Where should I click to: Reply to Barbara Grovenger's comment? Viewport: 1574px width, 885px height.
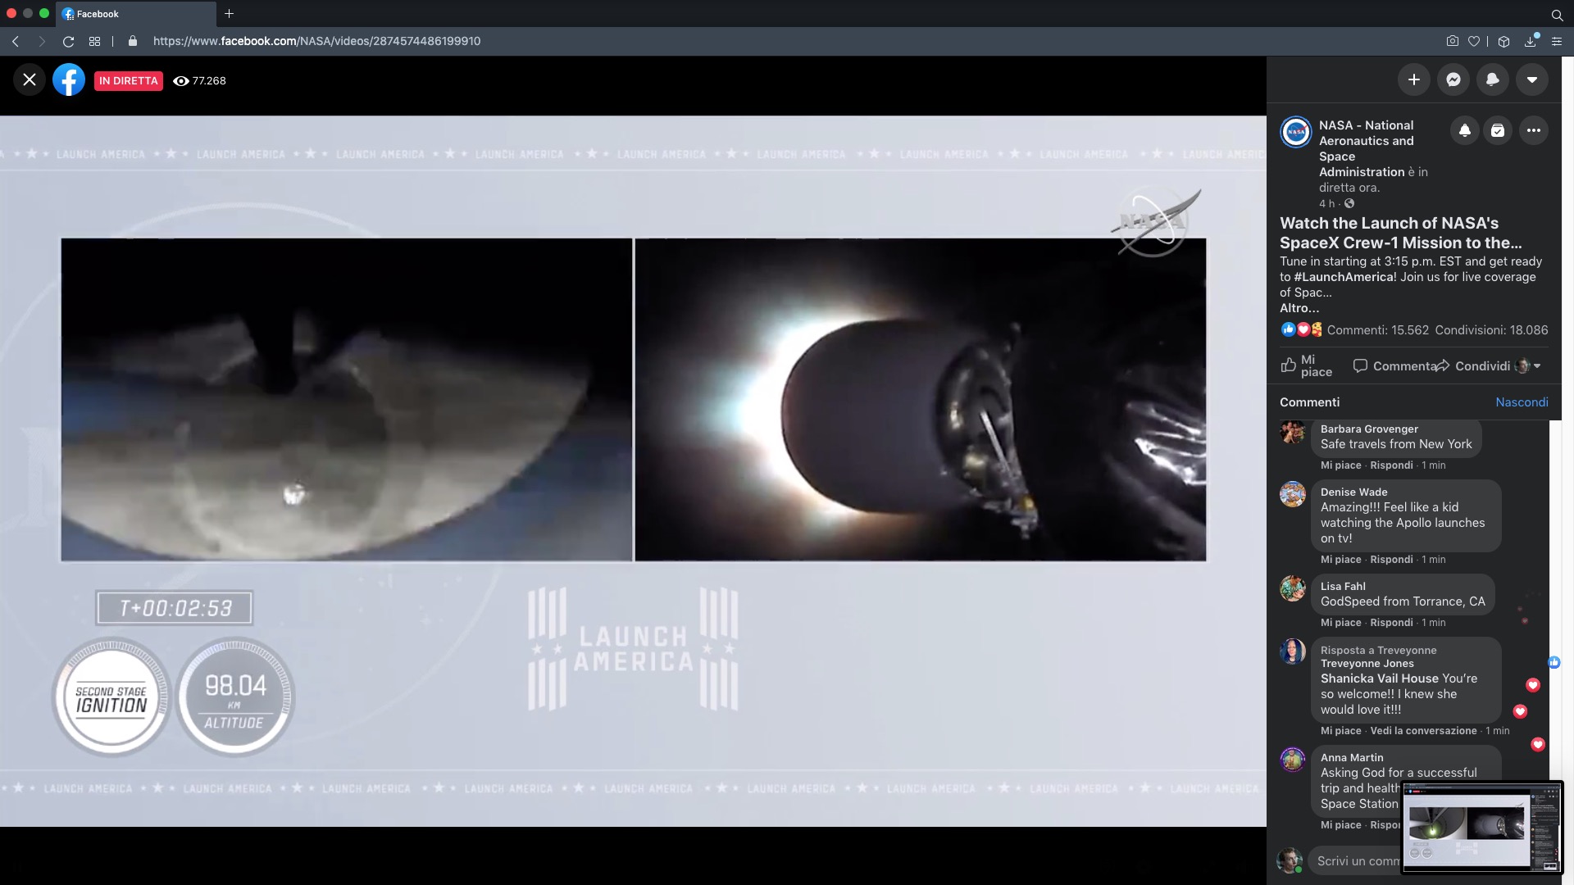tap(1391, 465)
